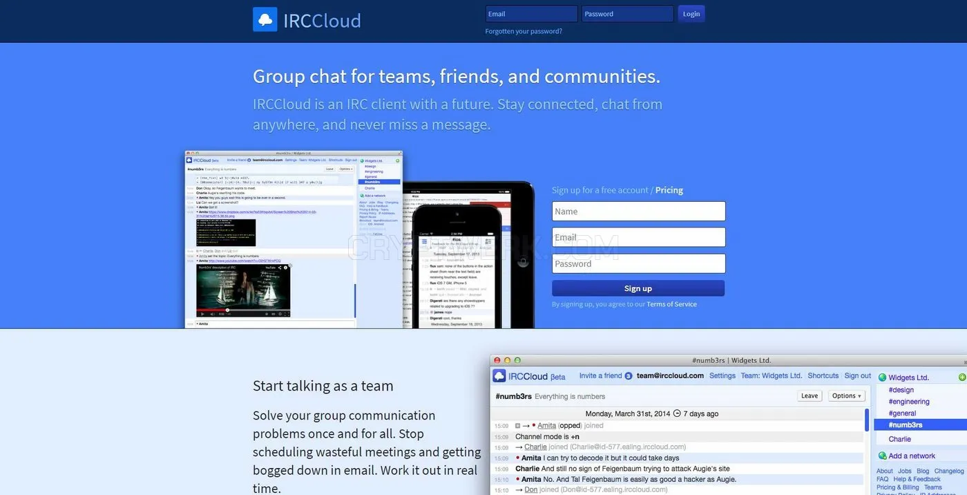Click the Leave button for #numb3rs

tap(810, 396)
